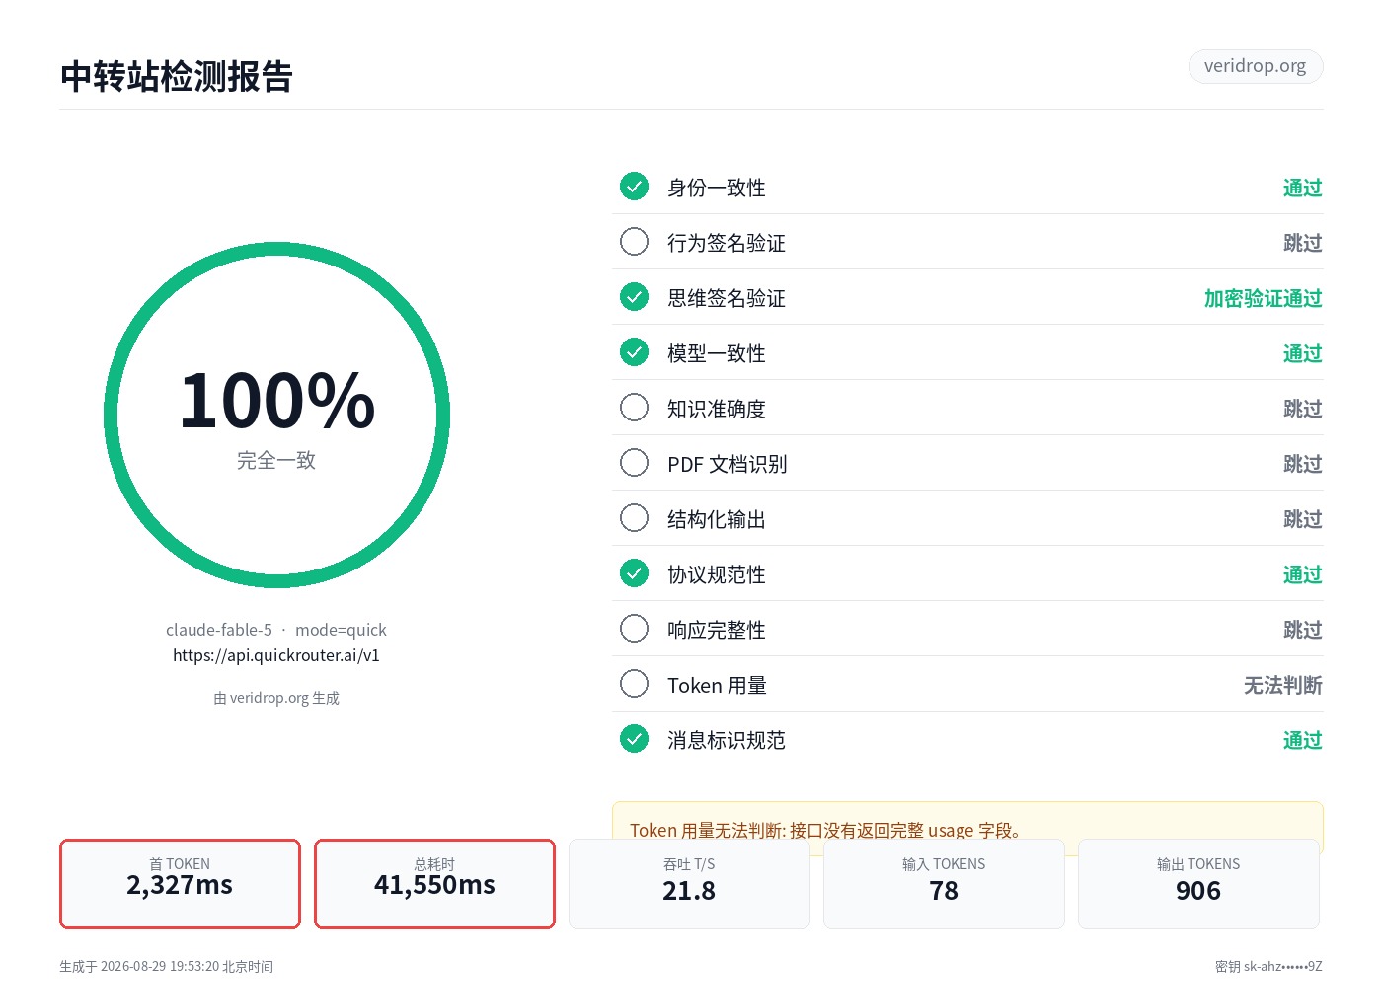Screen dimensions: 1382x987
Task: Select the 吞吐 T/S 21.8 card
Action: (689, 884)
